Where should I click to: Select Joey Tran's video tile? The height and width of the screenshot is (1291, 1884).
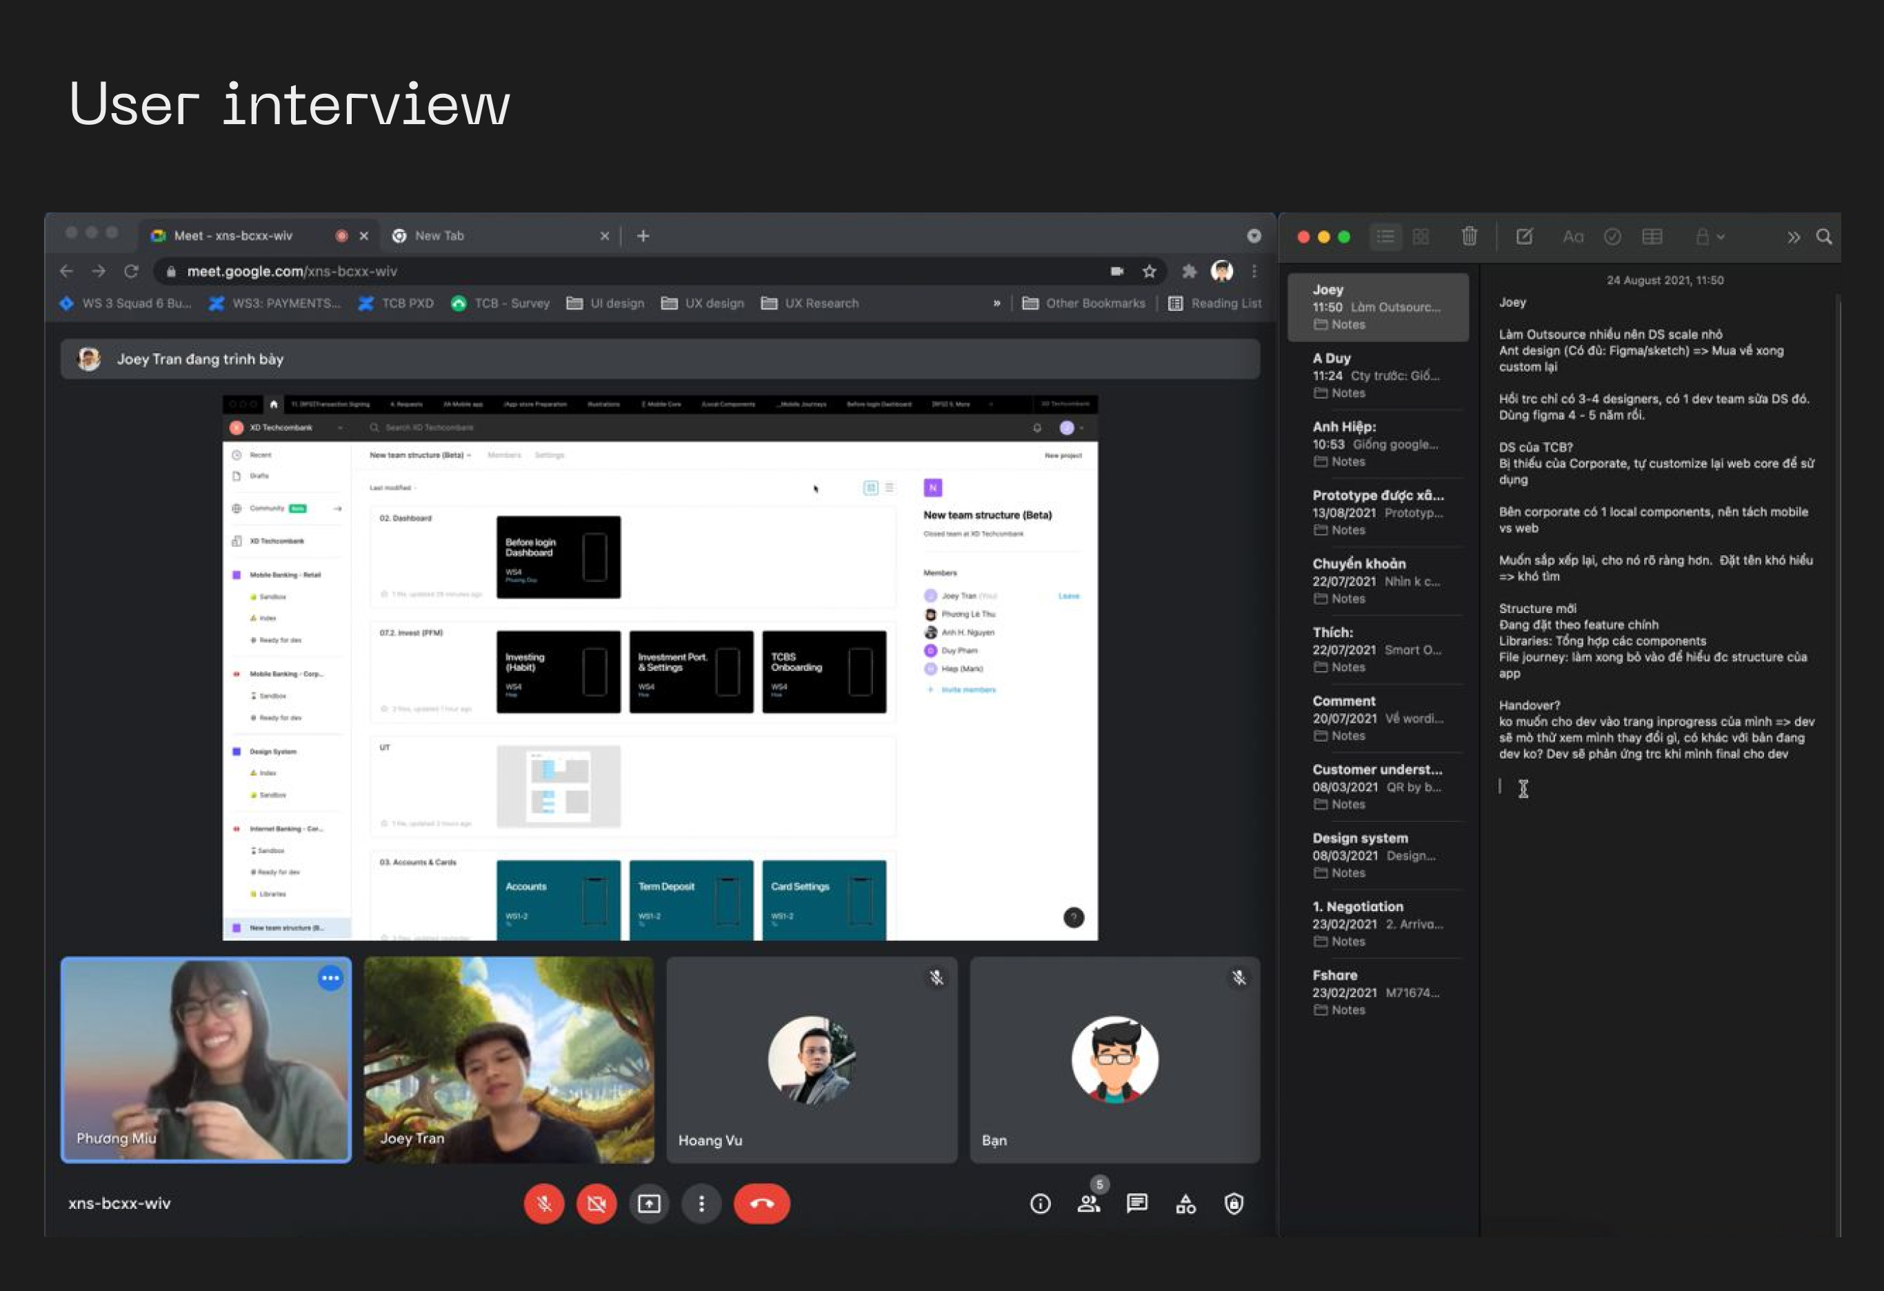tap(509, 1060)
